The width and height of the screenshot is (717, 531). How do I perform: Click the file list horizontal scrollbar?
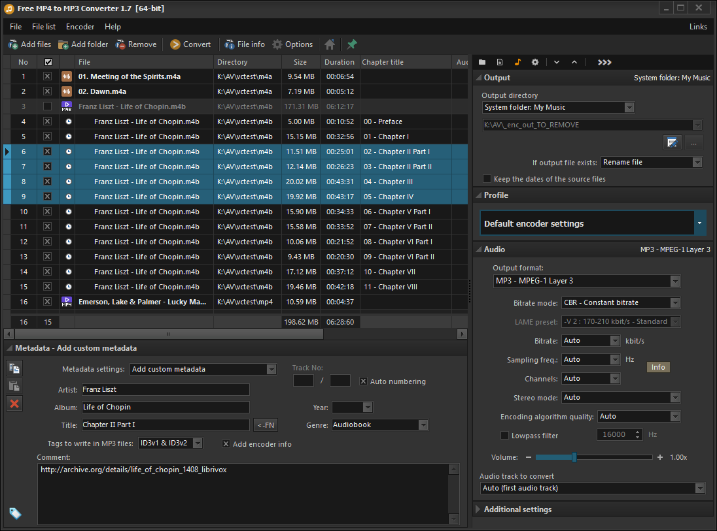point(167,334)
